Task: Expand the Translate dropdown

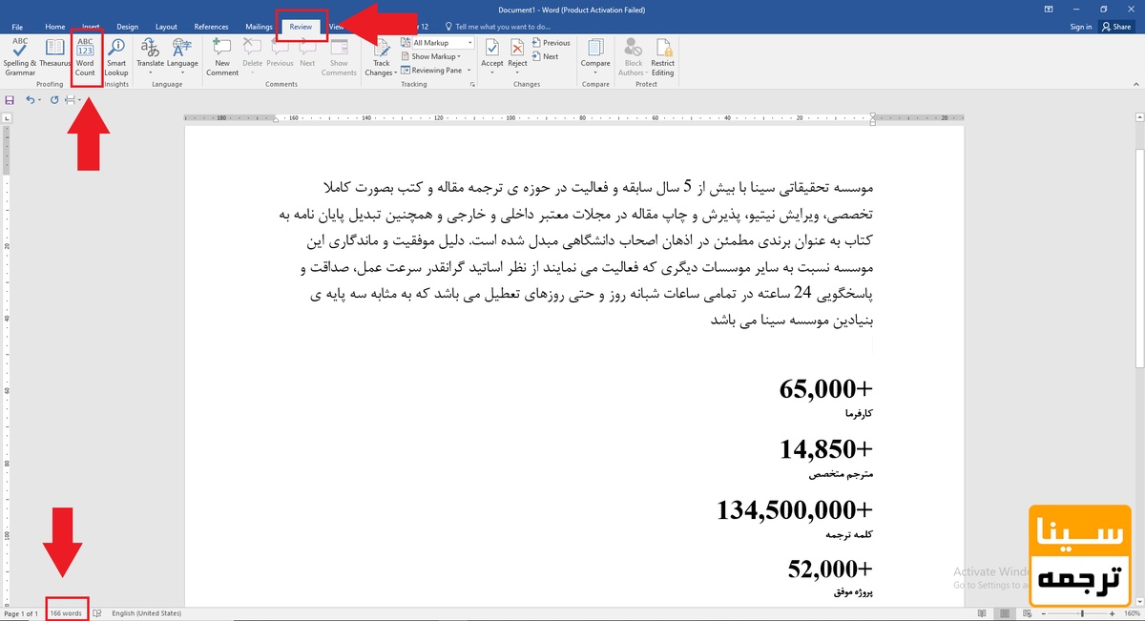Action: point(150,64)
